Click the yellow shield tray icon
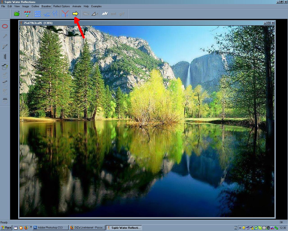The height and width of the screenshot is (231, 288). [x=244, y=228]
